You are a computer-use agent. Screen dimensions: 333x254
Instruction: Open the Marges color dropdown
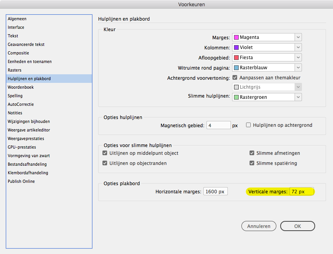point(298,37)
